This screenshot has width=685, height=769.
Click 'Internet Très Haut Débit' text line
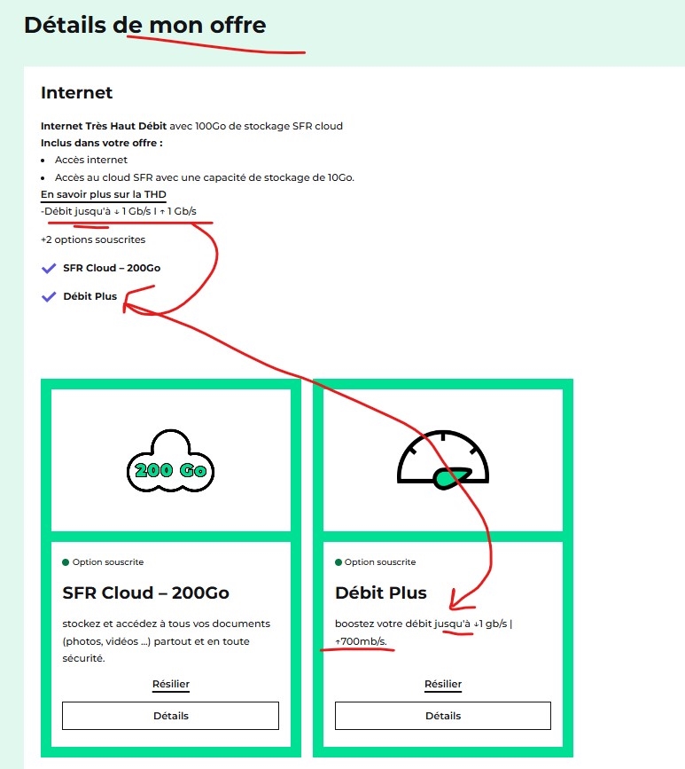coord(191,126)
